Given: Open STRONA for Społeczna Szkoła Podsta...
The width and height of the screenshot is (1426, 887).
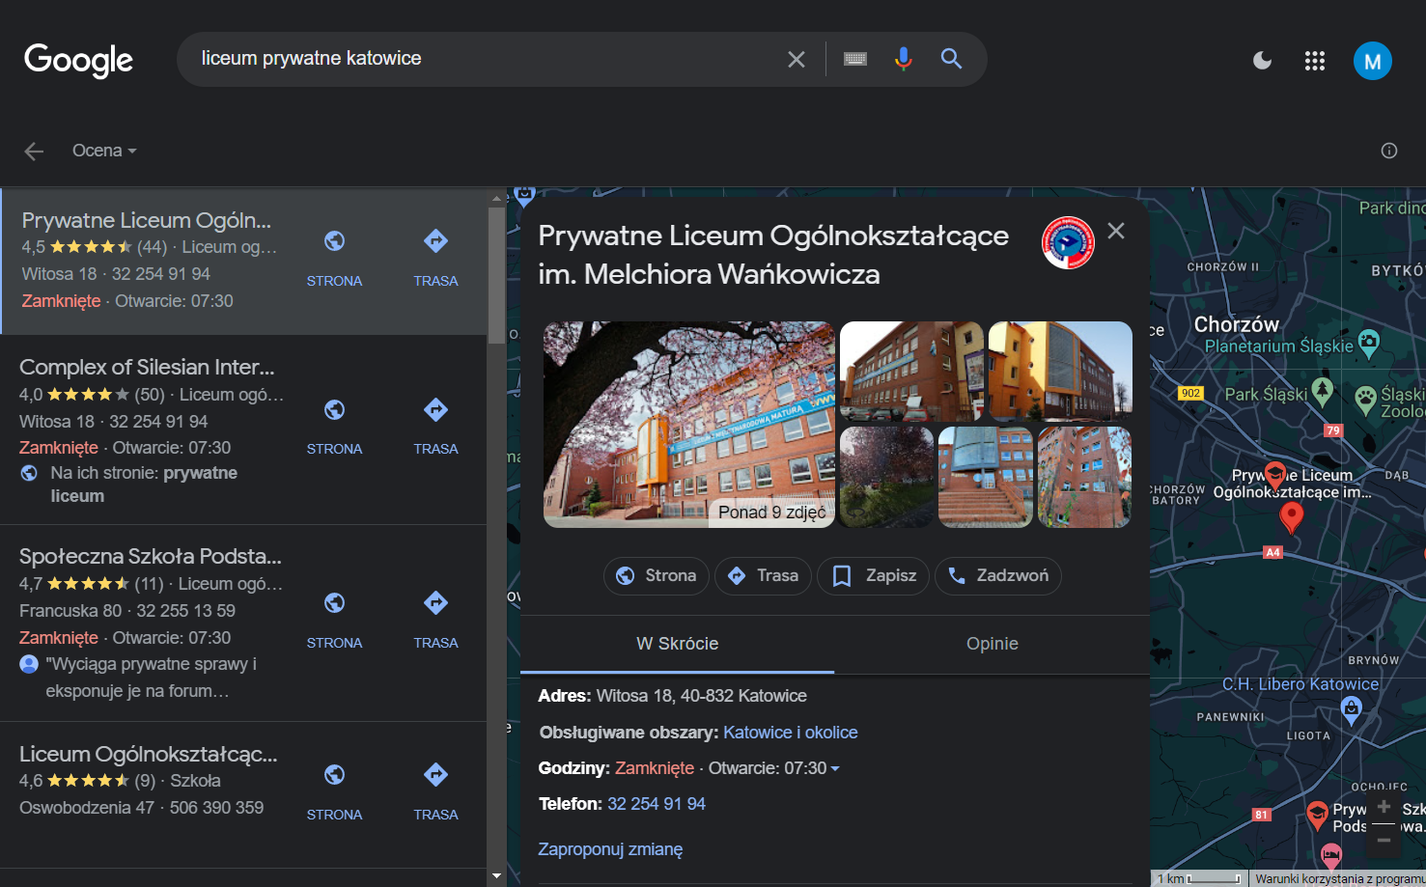Looking at the screenshot, I should pos(334,621).
